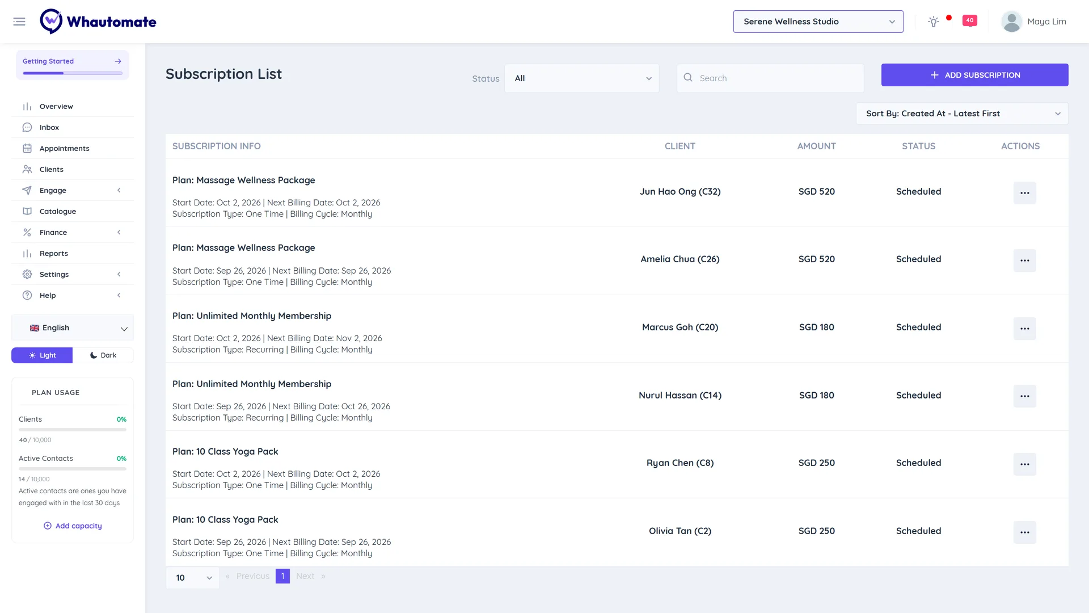Screen dimensions: 1089x613
Task: Open actions menu for Amelia Chua
Action: click(1024, 261)
